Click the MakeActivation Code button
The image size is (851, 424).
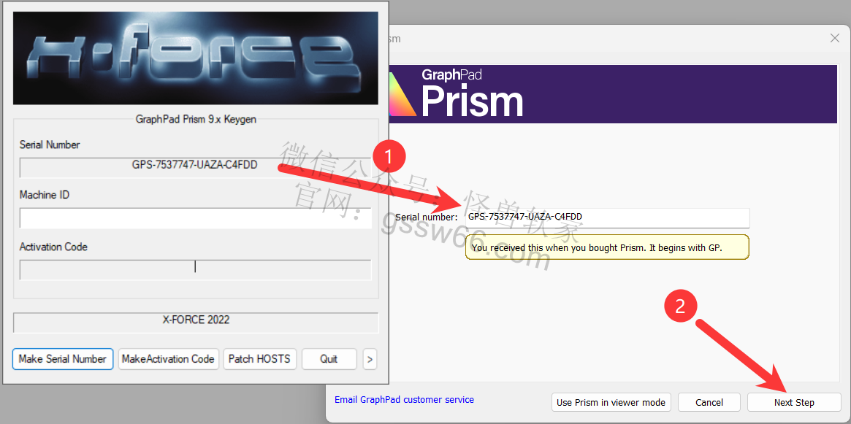tap(168, 359)
